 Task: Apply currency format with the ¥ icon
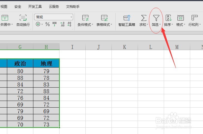(x=38, y=24)
